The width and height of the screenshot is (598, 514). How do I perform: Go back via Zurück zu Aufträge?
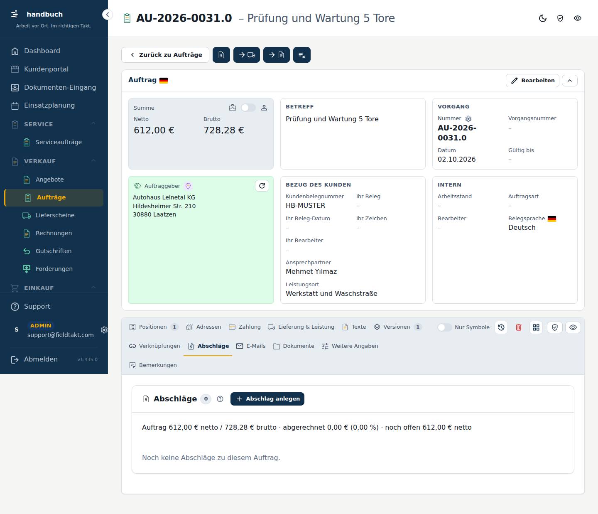pyautogui.click(x=165, y=55)
